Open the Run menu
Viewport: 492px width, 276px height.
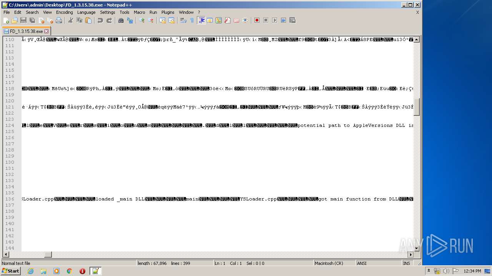coord(153,12)
